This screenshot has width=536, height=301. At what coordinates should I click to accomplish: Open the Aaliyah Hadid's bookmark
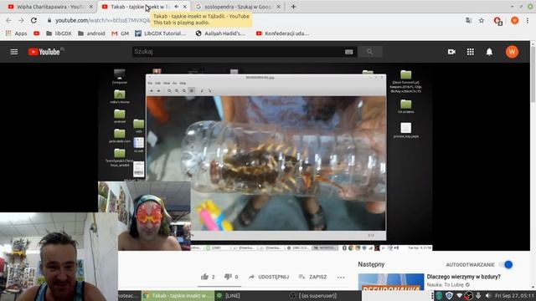pyautogui.click(x=220, y=33)
